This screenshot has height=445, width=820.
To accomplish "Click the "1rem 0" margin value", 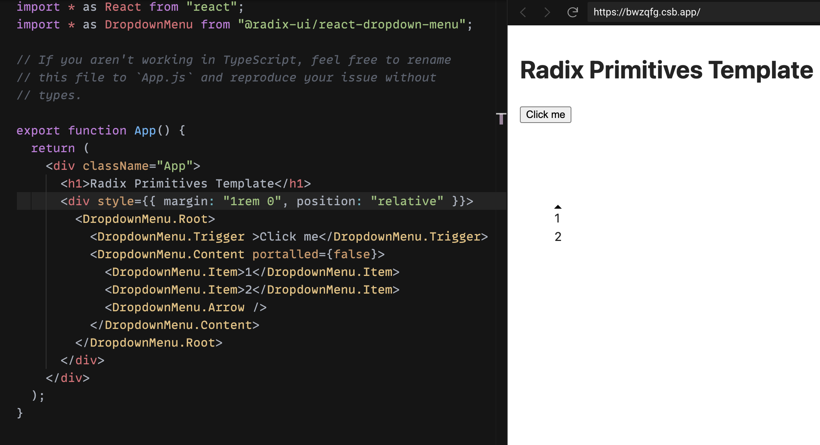I will tap(252, 201).
